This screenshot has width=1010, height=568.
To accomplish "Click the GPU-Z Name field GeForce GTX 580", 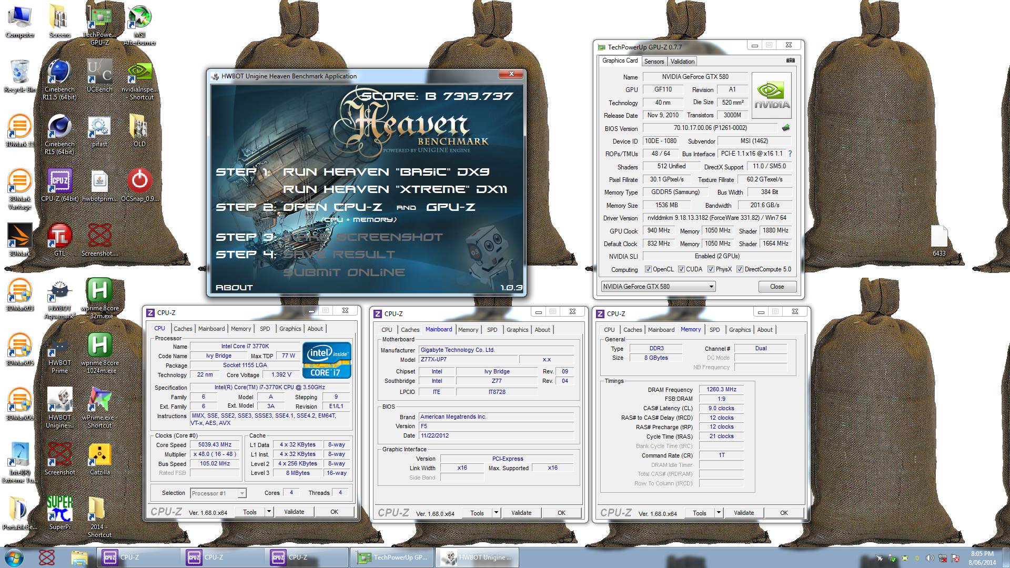I will click(695, 77).
